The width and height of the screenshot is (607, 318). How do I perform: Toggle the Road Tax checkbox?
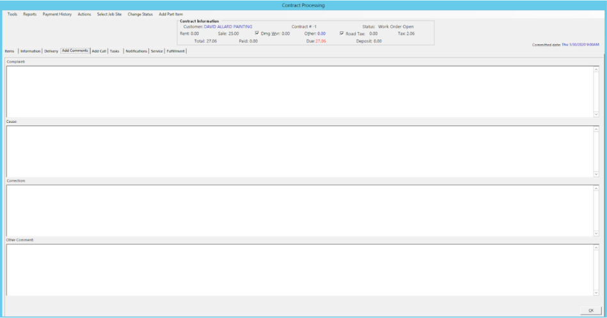pos(342,33)
